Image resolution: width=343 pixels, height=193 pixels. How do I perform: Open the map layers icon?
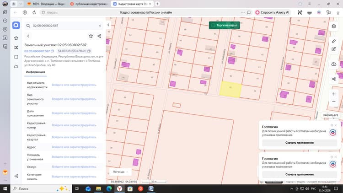333,26
